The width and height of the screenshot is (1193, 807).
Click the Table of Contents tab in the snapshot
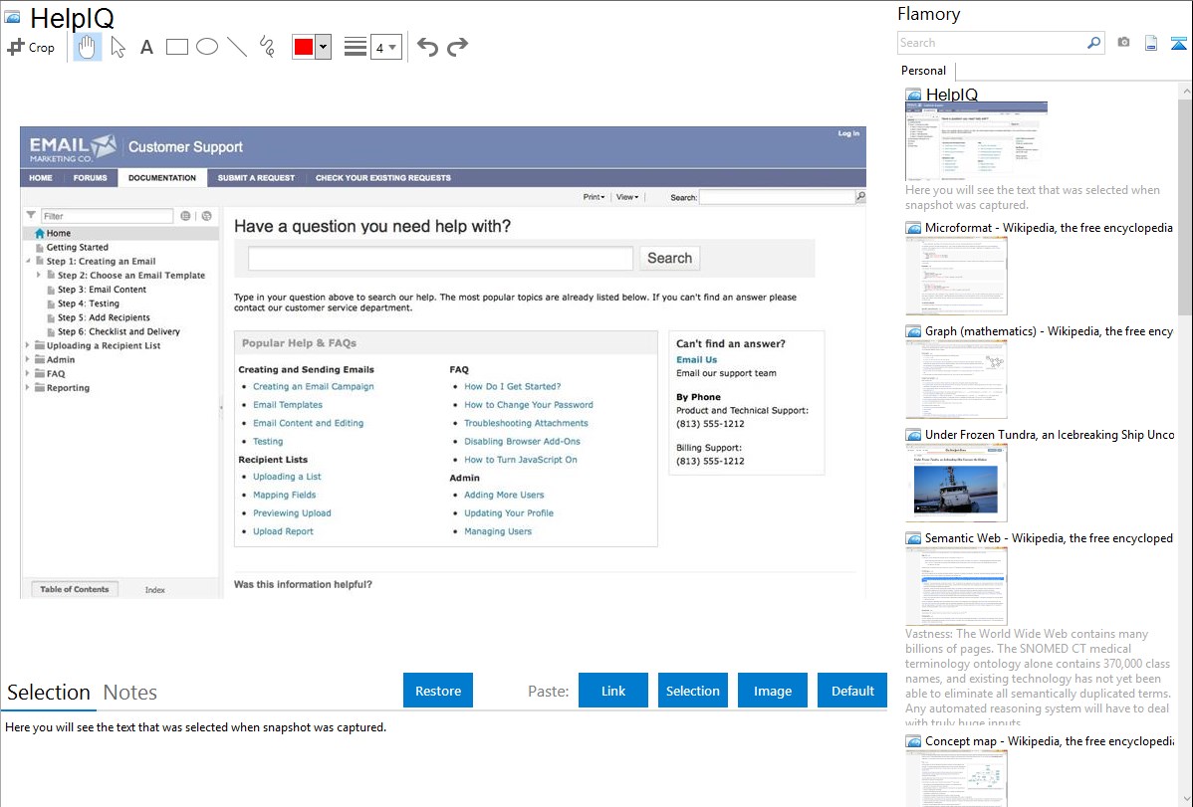75,589
